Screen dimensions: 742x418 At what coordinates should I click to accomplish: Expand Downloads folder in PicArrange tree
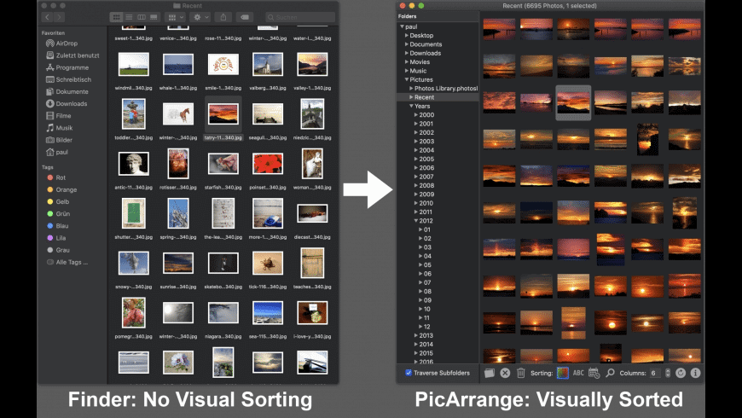click(x=407, y=53)
